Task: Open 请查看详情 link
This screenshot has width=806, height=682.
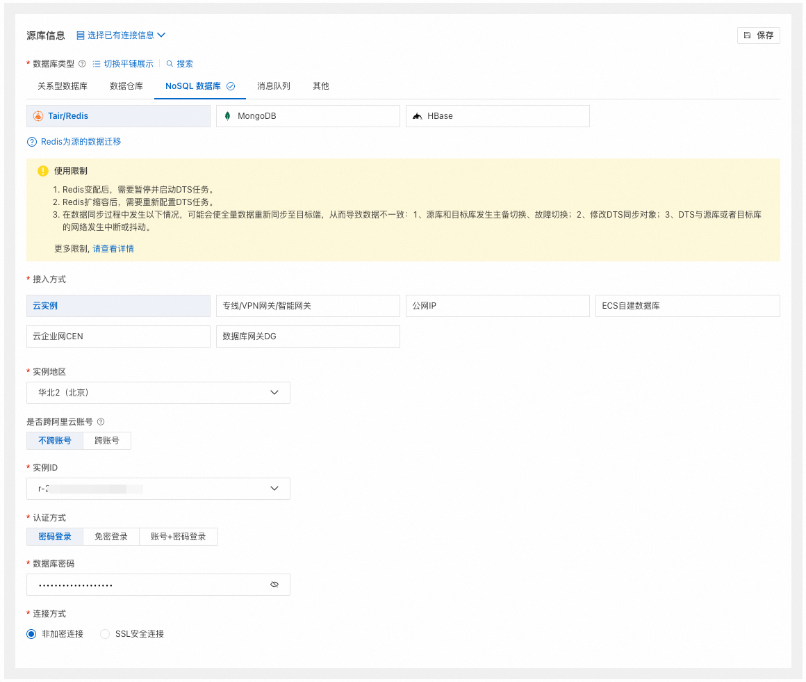Action: pyautogui.click(x=113, y=249)
